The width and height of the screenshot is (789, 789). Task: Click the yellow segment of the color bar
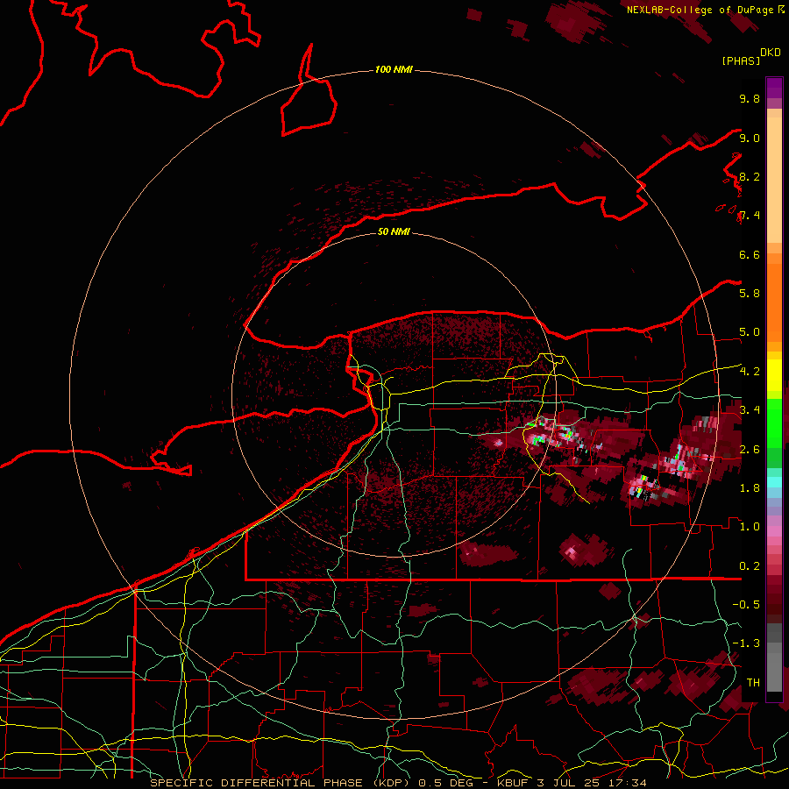point(774,375)
